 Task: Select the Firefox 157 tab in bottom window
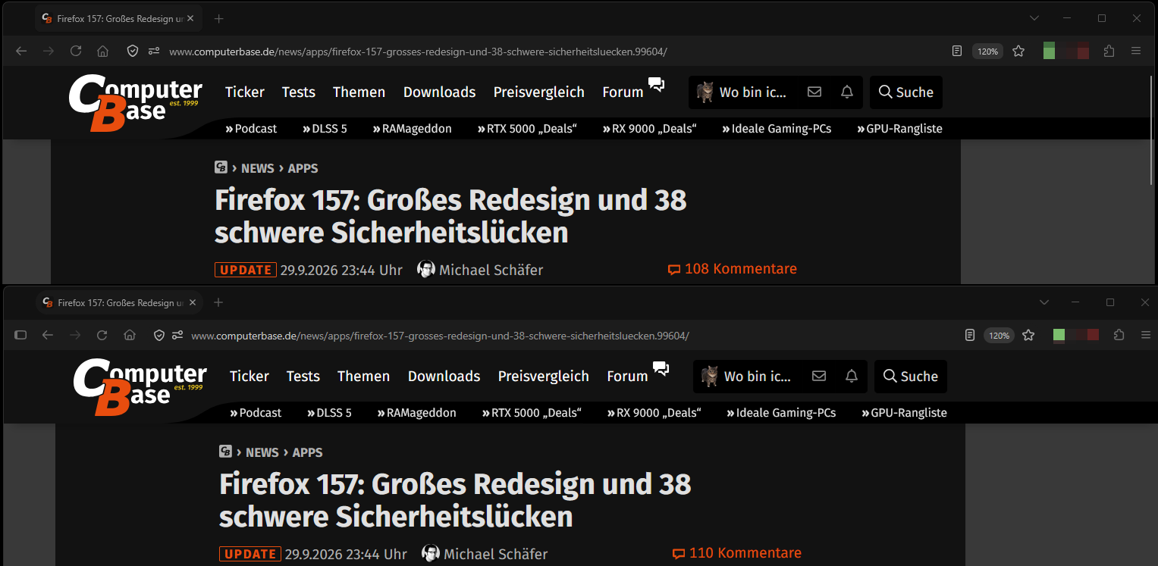119,302
